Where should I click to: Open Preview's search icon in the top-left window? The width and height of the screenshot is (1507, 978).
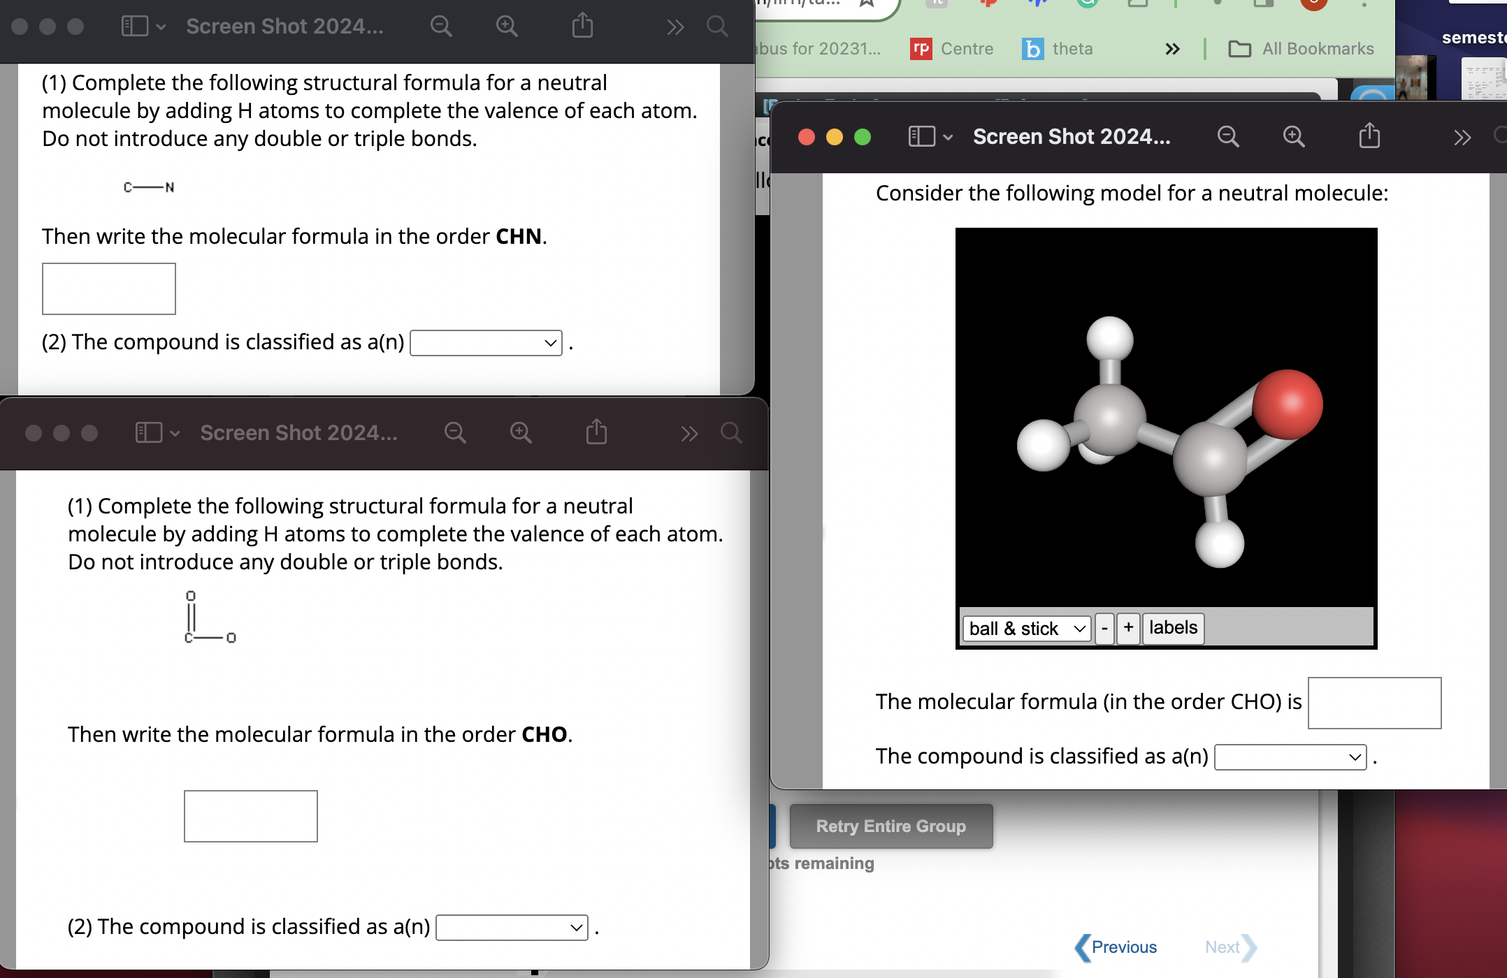[x=716, y=26]
